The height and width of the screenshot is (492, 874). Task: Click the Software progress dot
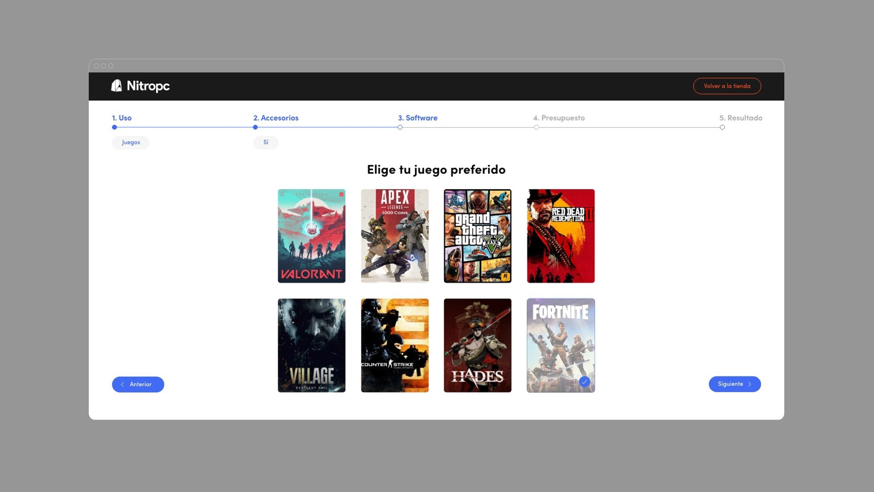(x=400, y=128)
